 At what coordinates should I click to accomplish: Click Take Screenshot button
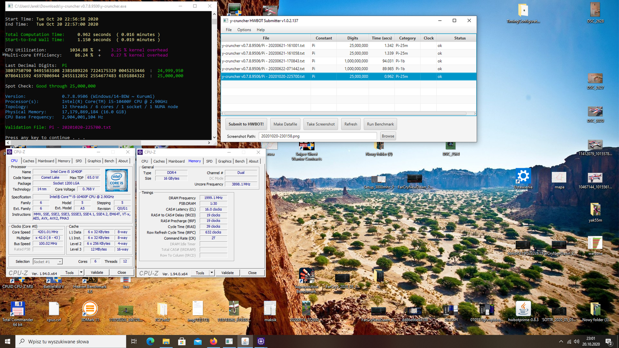pyautogui.click(x=320, y=124)
